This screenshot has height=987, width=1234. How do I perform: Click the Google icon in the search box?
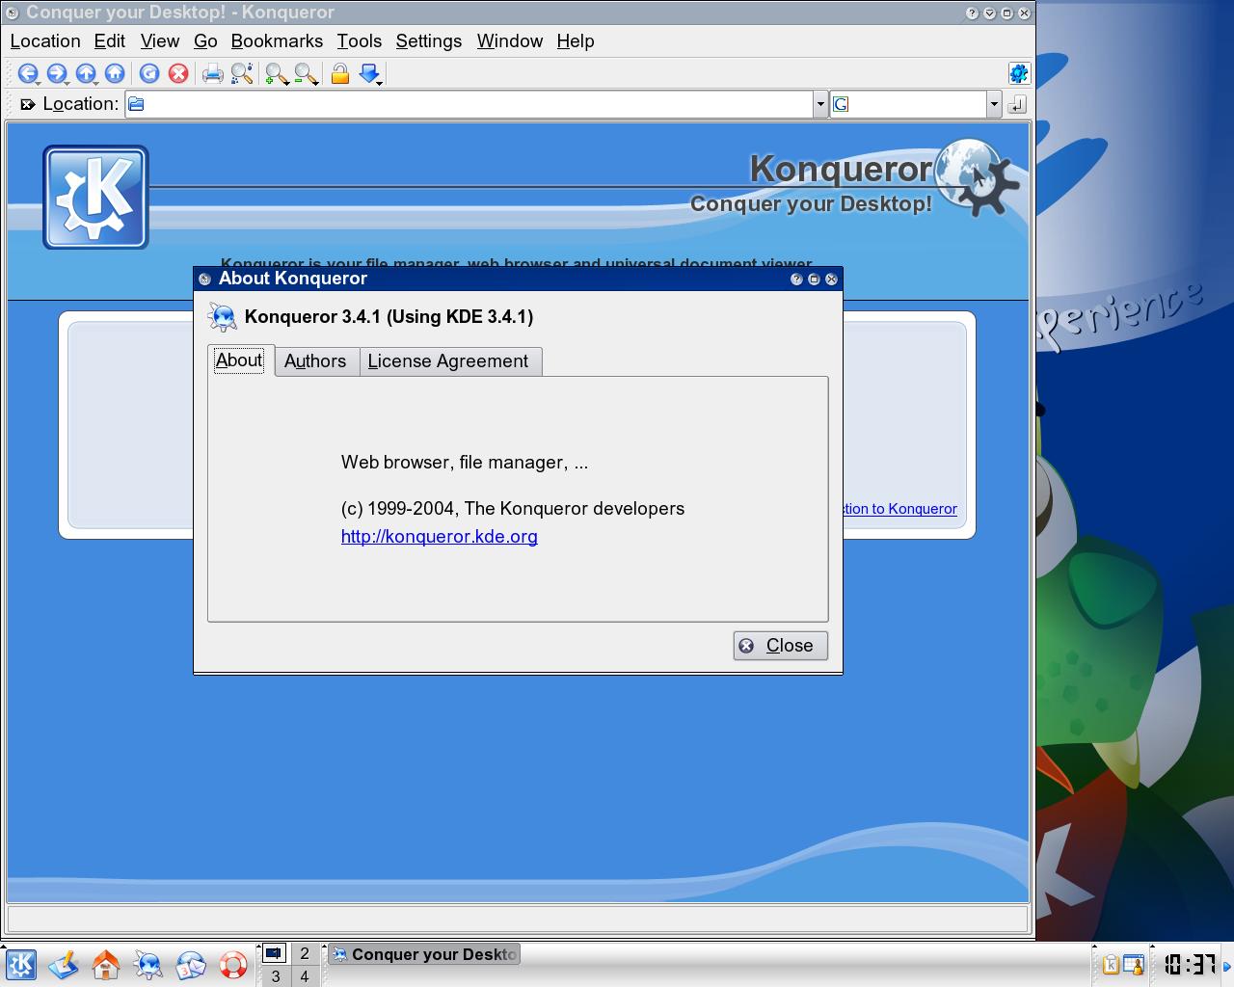(x=841, y=104)
